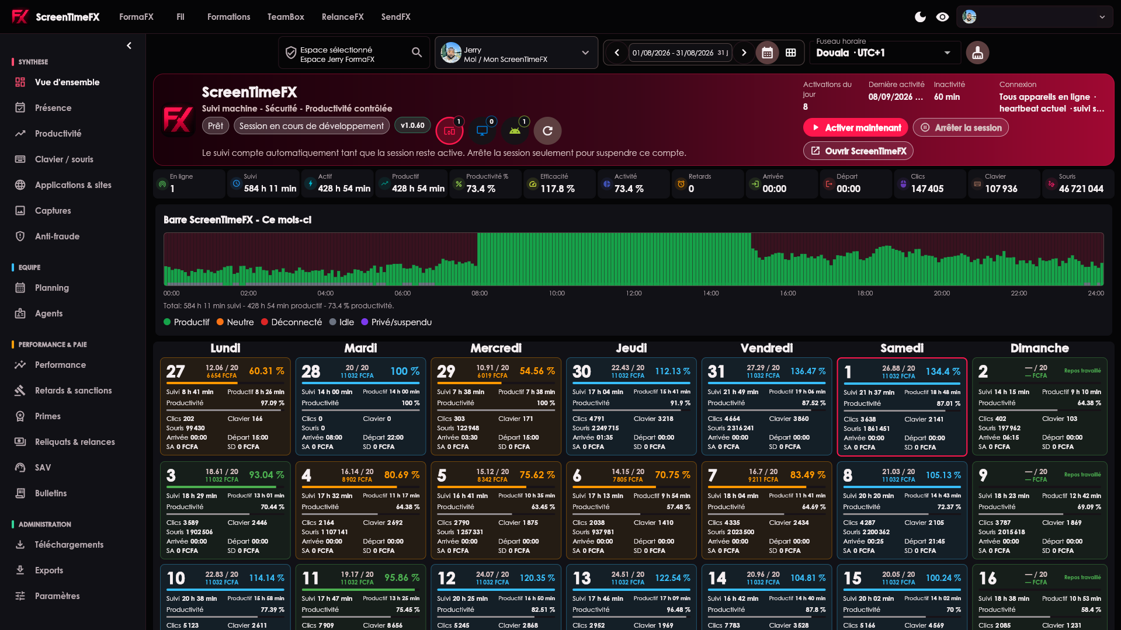This screenshot has height=630, width=1121.
Task: Click the Session en cours de développement chip
Action: click(x=311, y=126)
